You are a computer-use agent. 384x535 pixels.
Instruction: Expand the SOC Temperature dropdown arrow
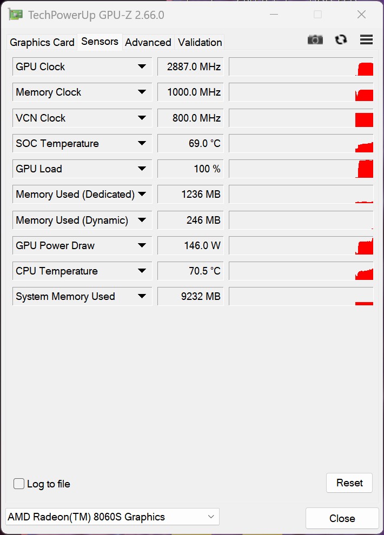click(142, 143)
